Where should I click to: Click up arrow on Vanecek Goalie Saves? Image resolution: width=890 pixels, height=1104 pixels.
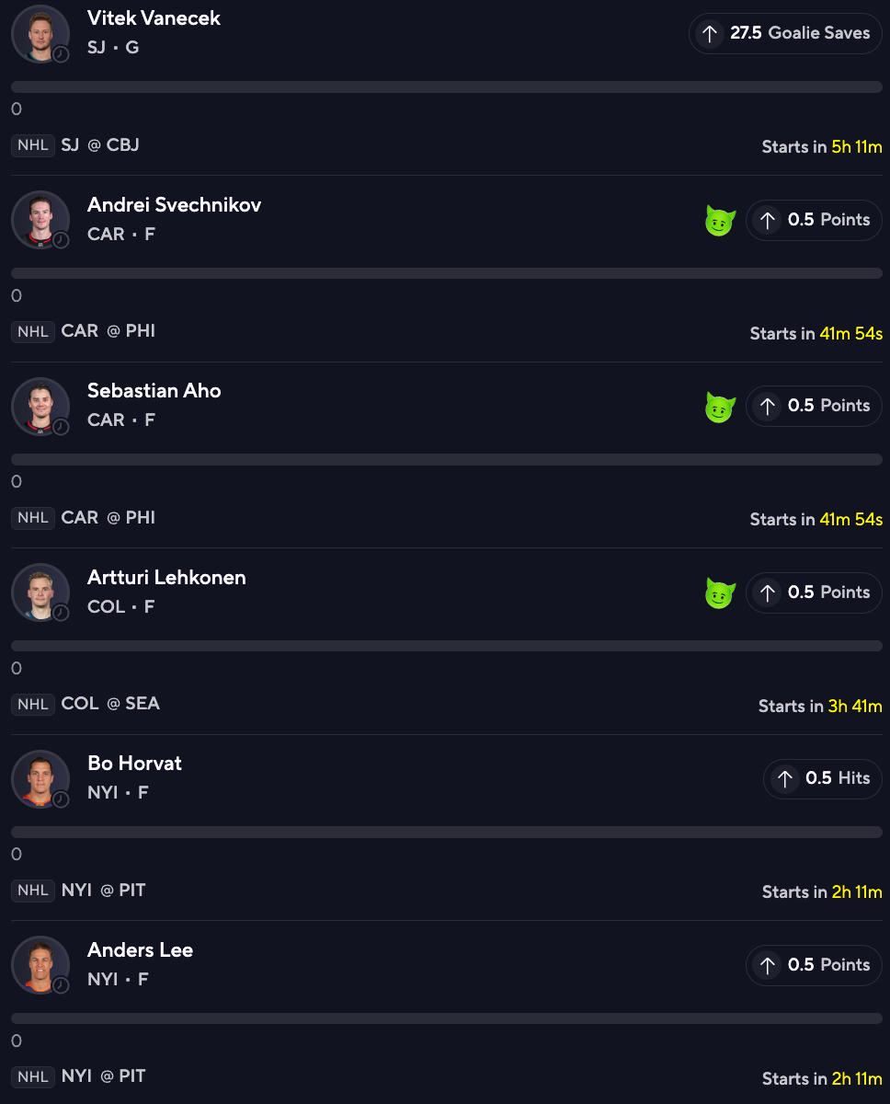709,34
